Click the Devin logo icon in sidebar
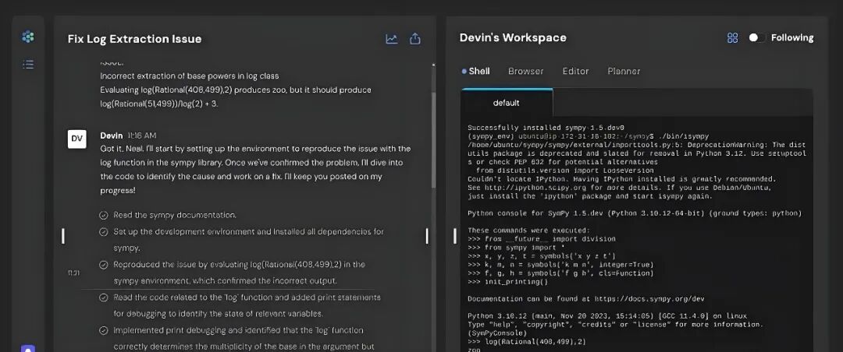 tap(28, 37)
